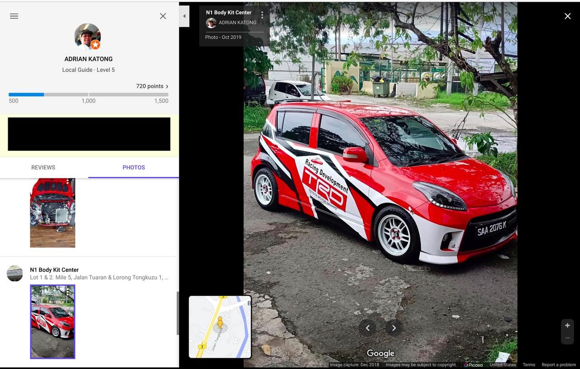Click the mini map preview
The height and width of the screenshot is (369, 580).
pos(220,327)
